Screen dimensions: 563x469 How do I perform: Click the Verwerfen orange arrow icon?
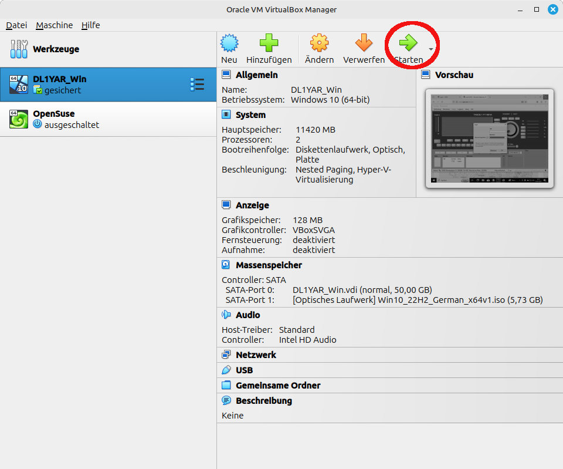364,43
